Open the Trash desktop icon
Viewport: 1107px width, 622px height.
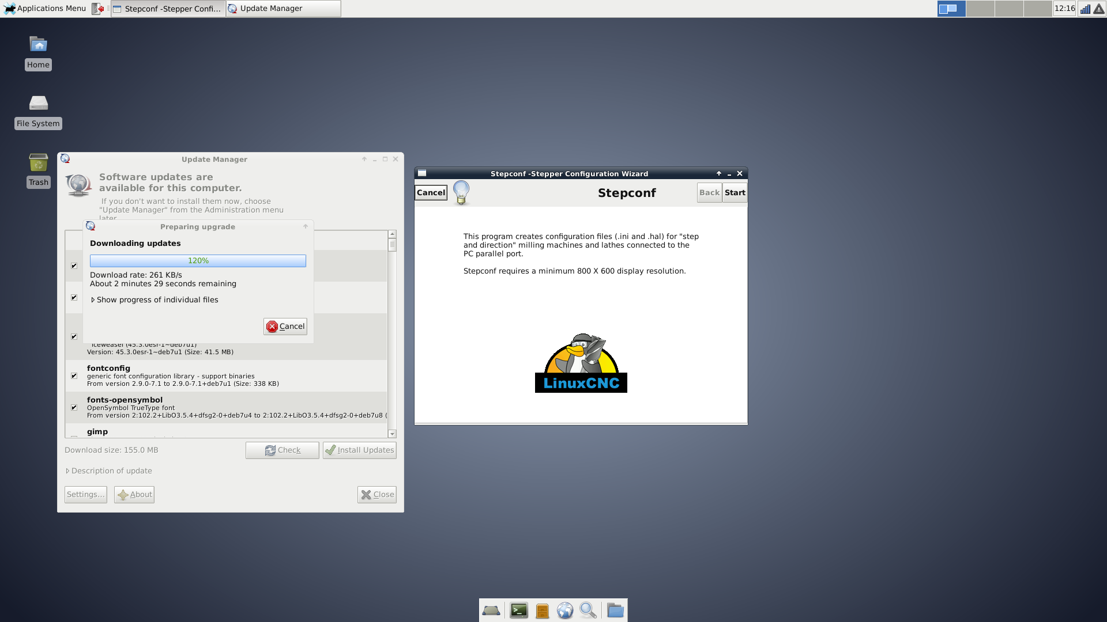click(39, 170)
